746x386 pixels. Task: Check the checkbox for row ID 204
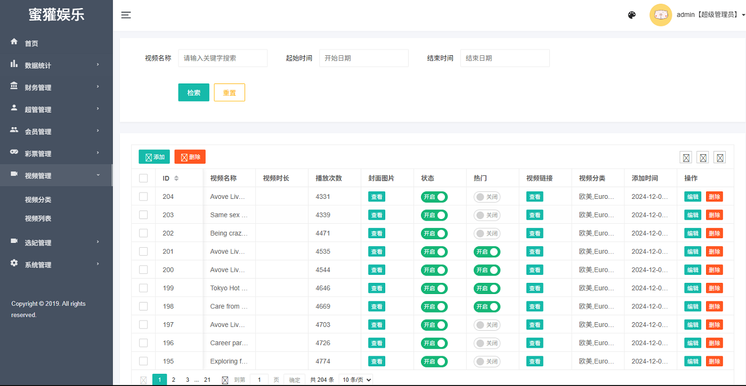[x=143, y=197]
